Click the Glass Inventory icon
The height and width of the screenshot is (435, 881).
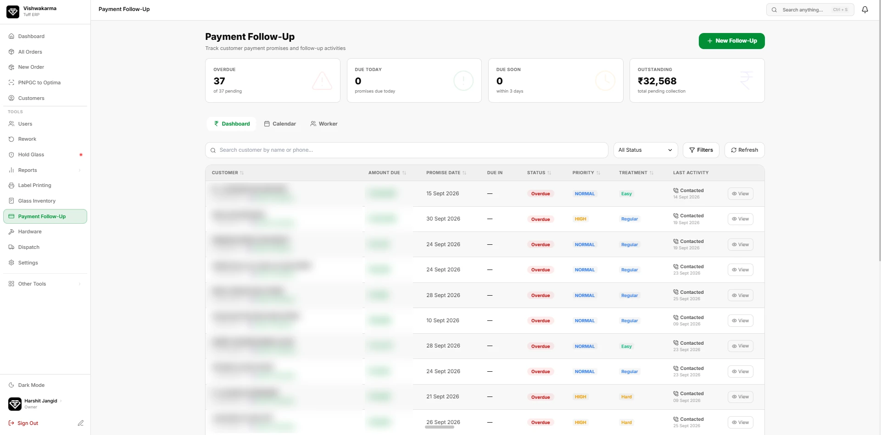(x=11, y=201)
